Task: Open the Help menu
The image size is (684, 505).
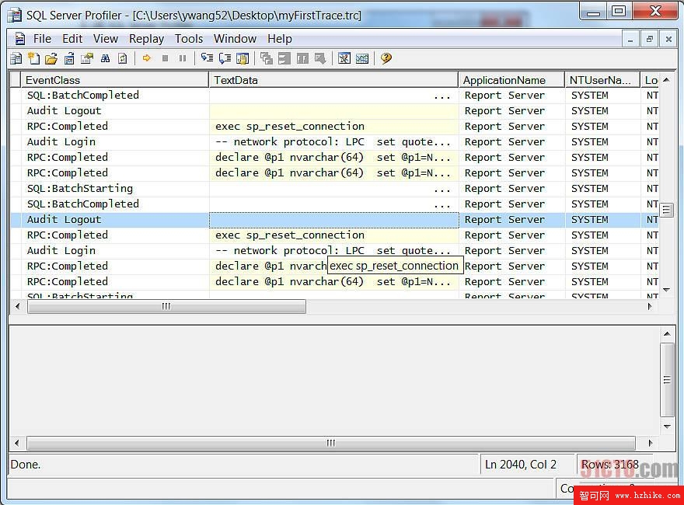Action: (280, 39)
